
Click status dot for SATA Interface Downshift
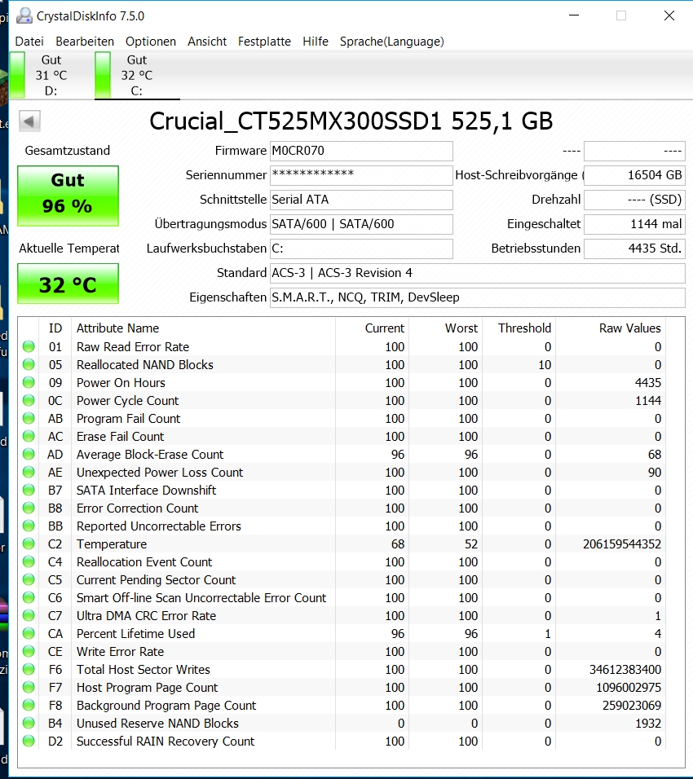[x=29, y=490]
